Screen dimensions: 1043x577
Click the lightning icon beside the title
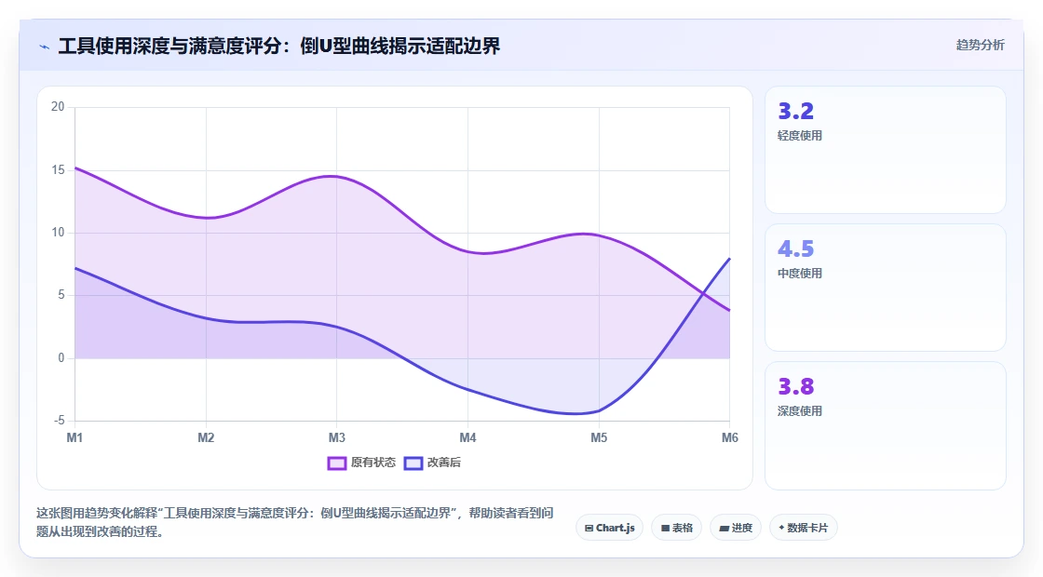pos(44,47)
